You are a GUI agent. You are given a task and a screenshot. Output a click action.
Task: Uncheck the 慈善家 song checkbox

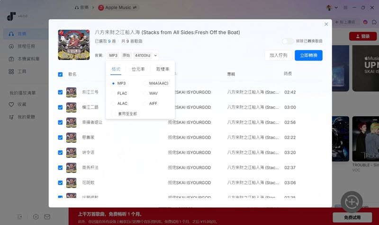pyautogui.click(x=60, y=138)
